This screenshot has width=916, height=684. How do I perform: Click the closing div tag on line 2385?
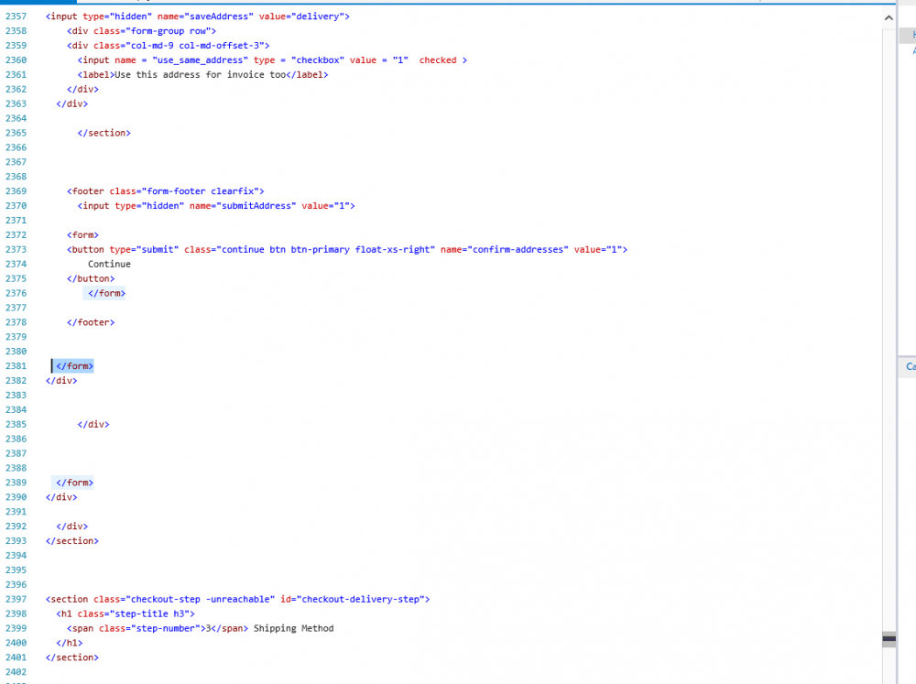(93, 425)
